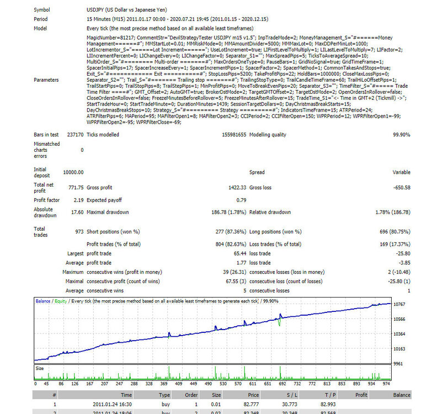Click the chart axis value 10566
The height and width of the screenshot is (414, 432).
pyautogui.click(x=399, y=319)
